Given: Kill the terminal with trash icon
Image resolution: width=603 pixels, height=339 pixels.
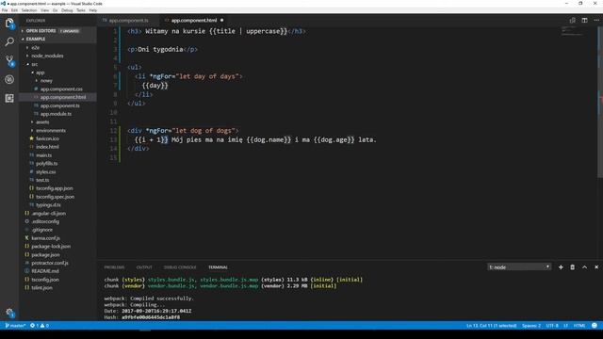Looking at the screenshot, I should coord(572,267).
